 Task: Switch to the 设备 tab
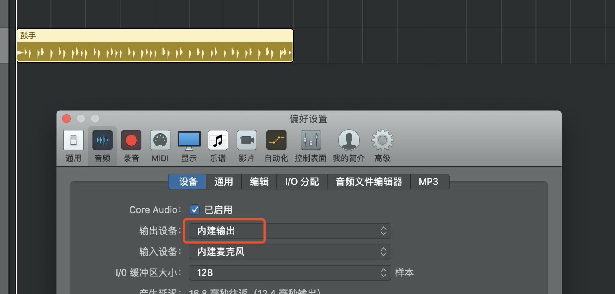click(x=188, y=182)
